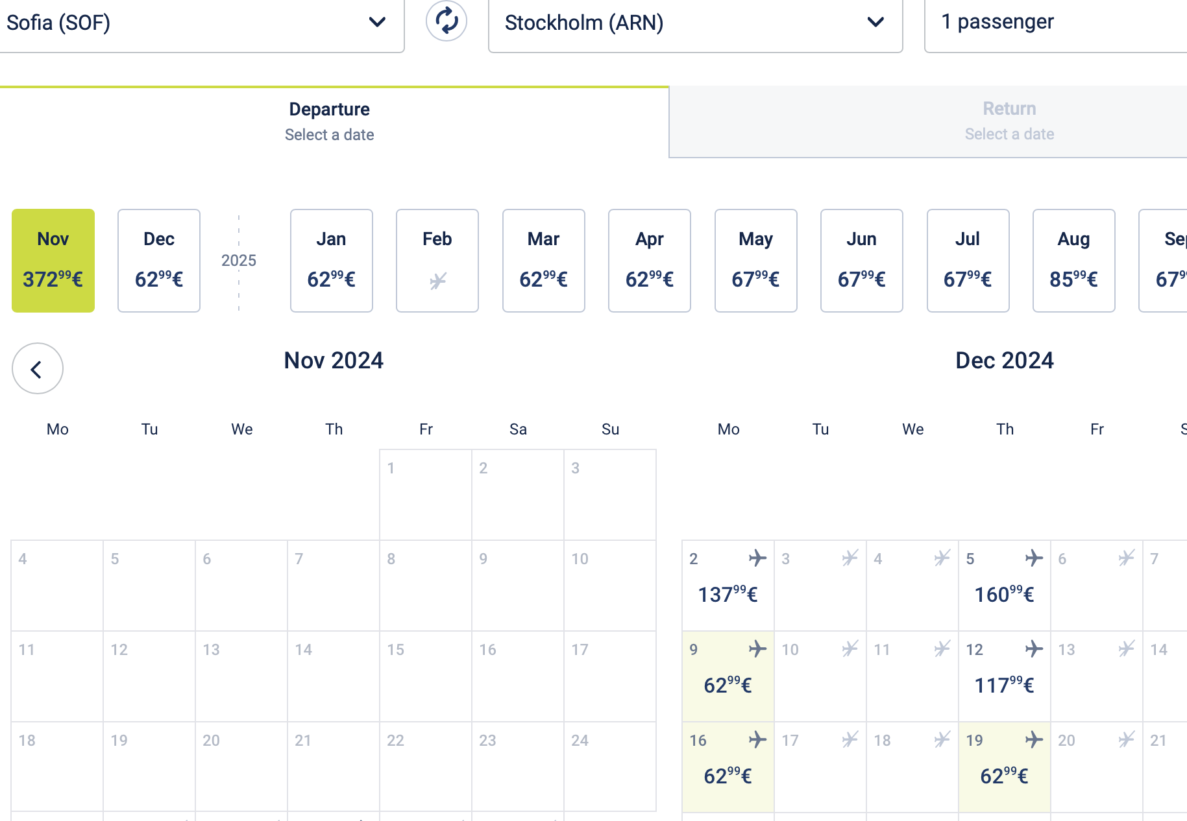Select the highlighted Nov month tile
Viewport: 1187px width, 821px height.
[x=53, y=261]
